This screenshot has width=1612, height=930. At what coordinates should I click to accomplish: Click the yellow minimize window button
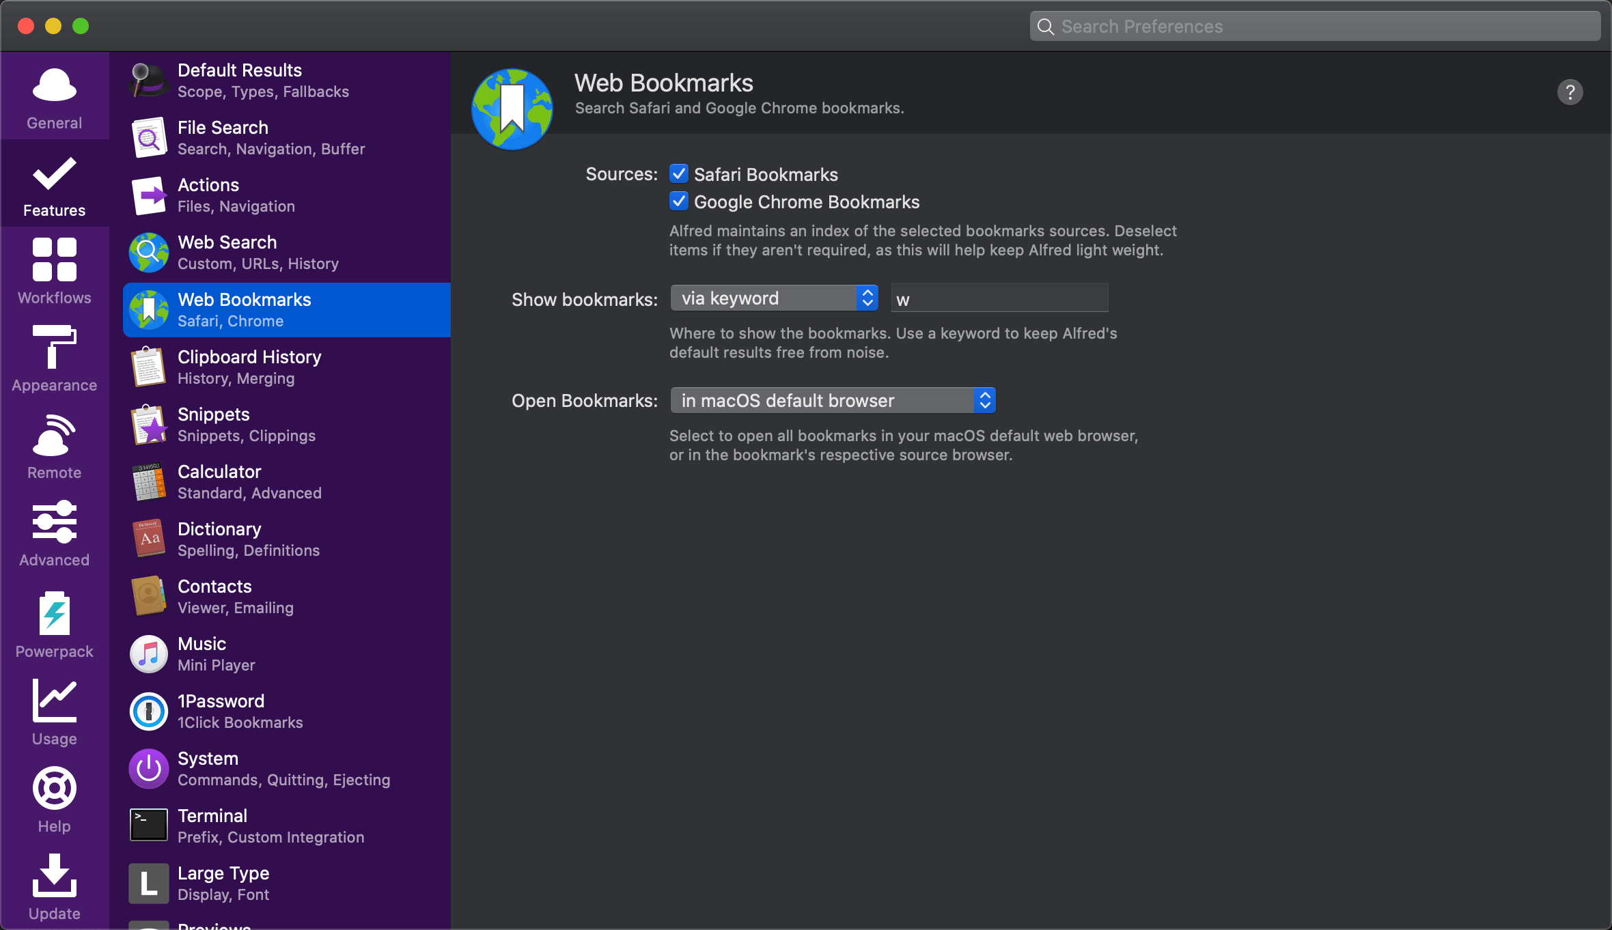tap(53, 26)
